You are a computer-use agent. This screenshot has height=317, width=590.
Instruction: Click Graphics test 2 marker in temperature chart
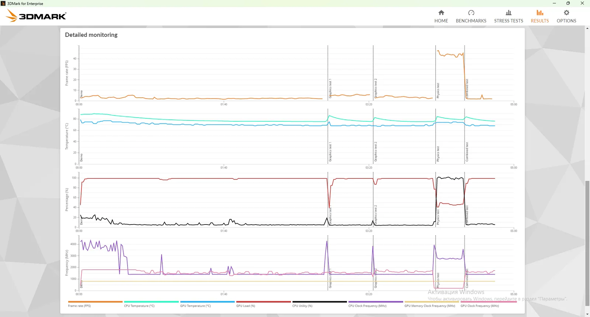376,152
